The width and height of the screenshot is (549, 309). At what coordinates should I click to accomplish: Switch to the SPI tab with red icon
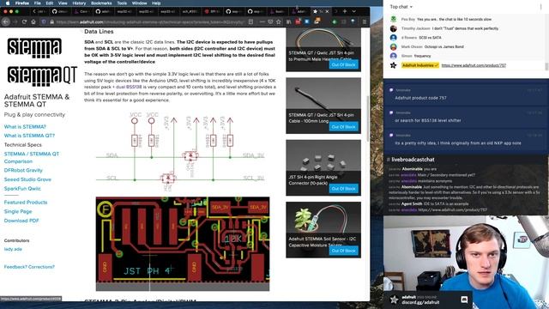coord(211,11)
